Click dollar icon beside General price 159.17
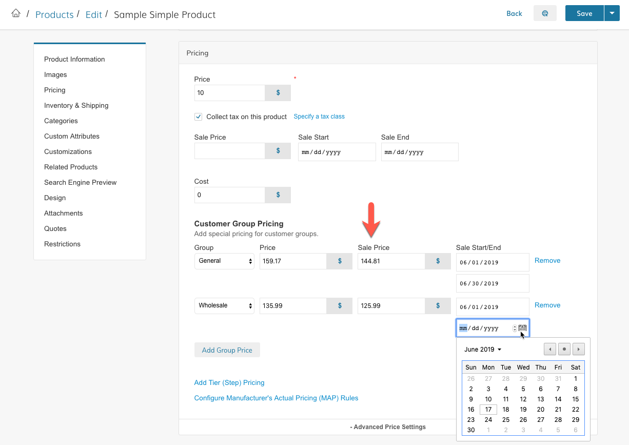 (340, 261)
